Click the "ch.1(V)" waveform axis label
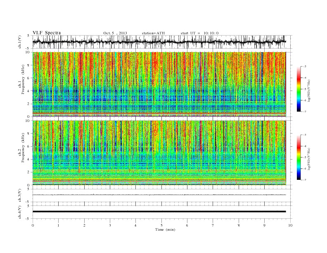 click(20, 42)
